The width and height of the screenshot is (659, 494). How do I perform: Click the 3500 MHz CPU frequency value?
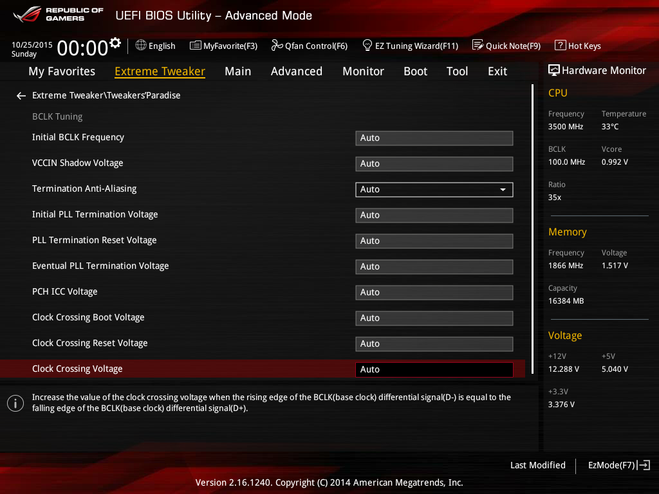point(566,127)
